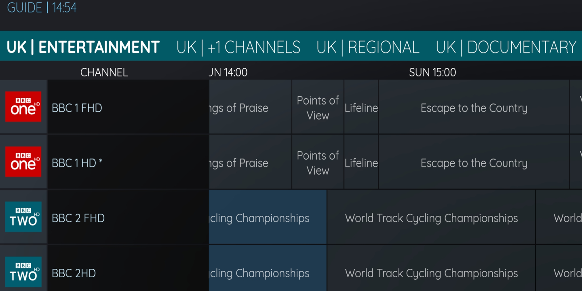Click the BBC Two logo for BBC 2HD
Screen dimensions: 582x291
(x=23, y=272)
